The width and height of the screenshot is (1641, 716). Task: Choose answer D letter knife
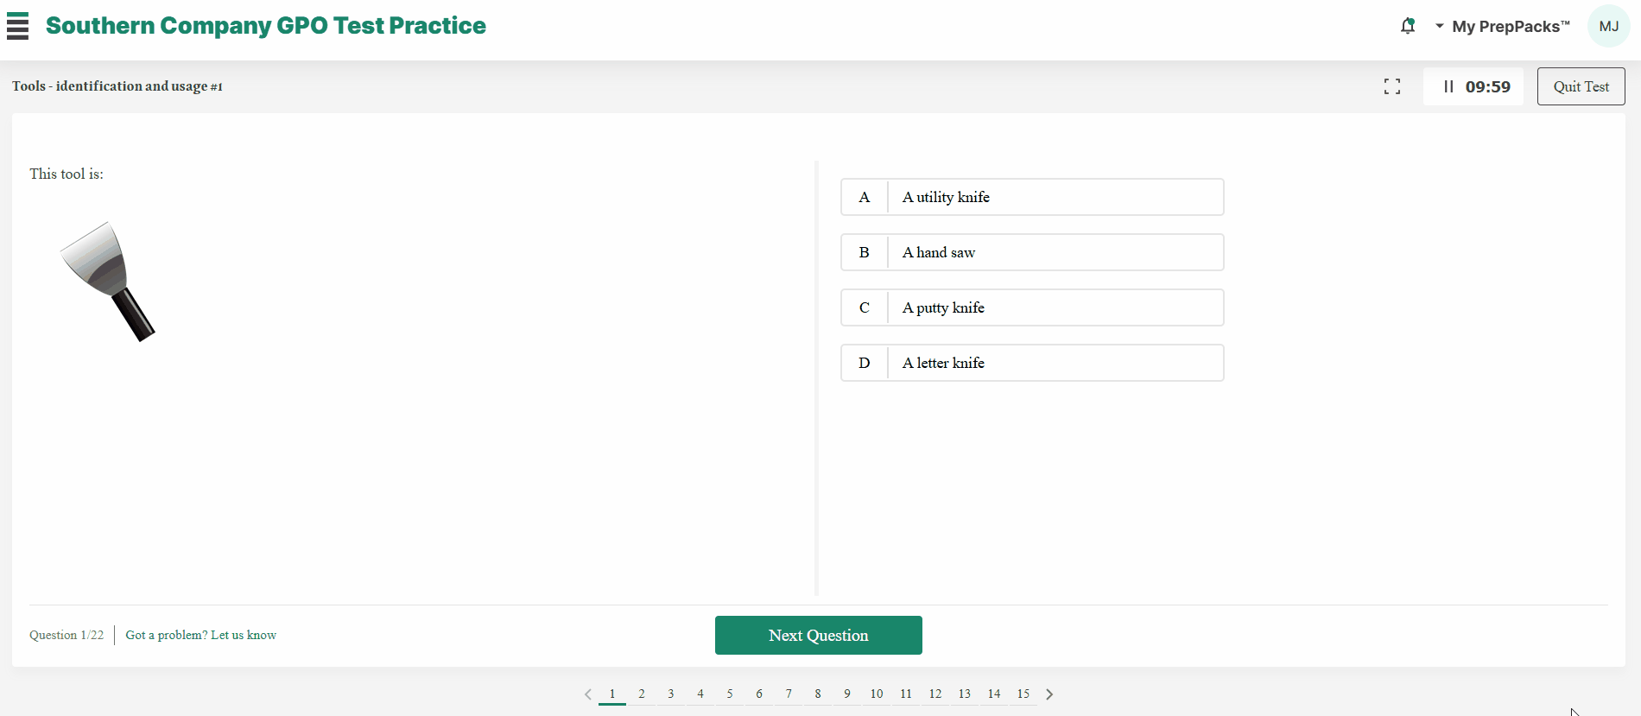click(1032, 363)
